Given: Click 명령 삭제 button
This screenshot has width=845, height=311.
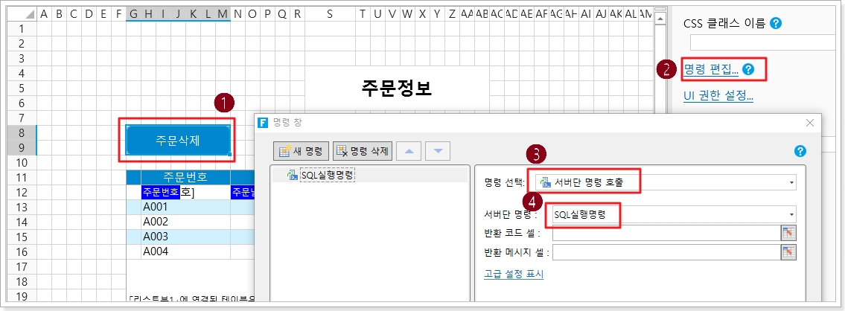Looking at the screenshot, I should tap(362, 151).
